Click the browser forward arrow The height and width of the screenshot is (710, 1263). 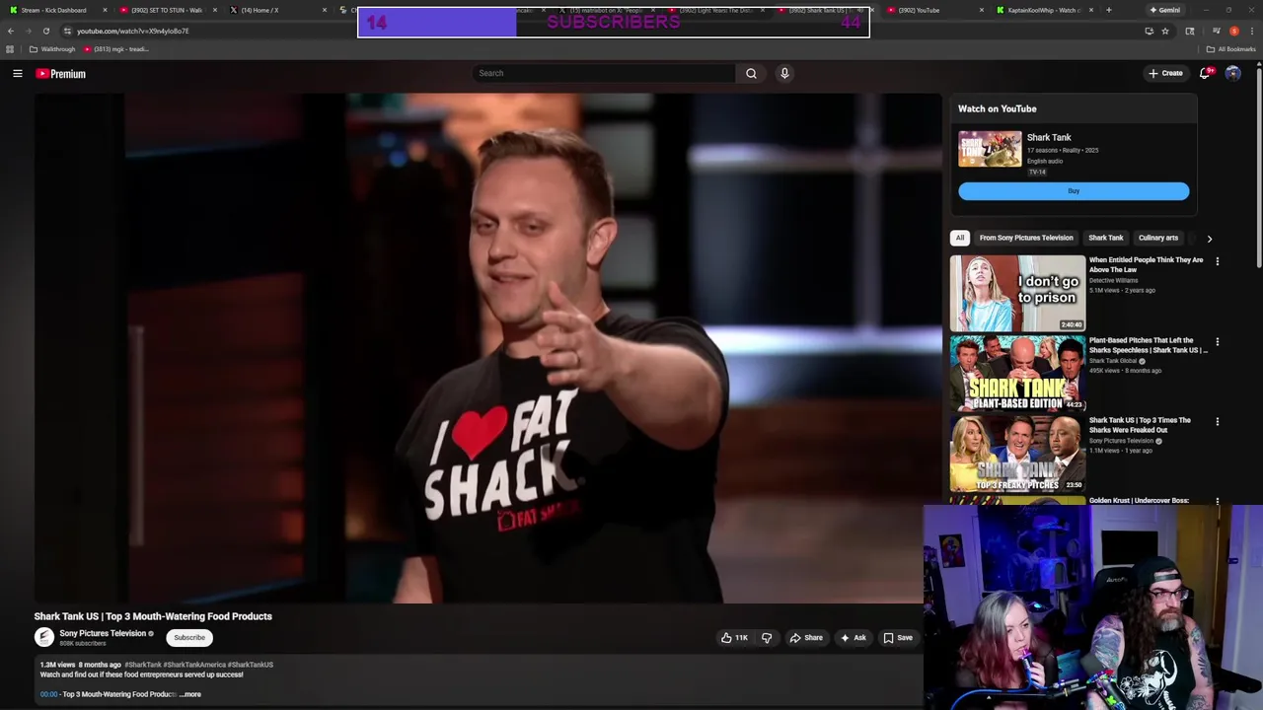pyautogui.click(x=28, y=31)
